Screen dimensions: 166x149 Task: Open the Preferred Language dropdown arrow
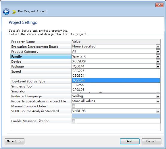[x=158, y=96]
